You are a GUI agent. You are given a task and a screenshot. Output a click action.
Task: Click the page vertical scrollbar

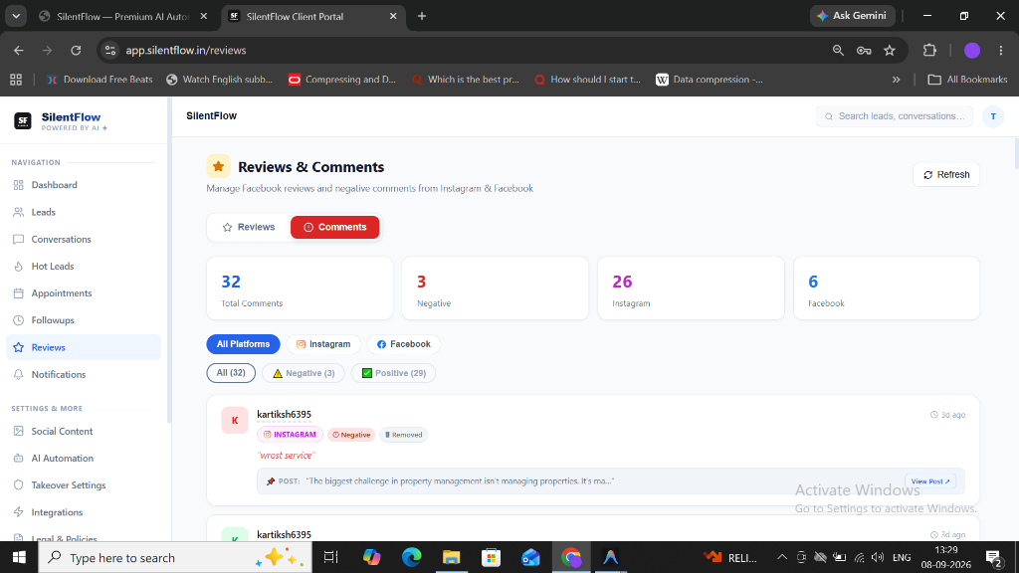[x=1015, y=153]
